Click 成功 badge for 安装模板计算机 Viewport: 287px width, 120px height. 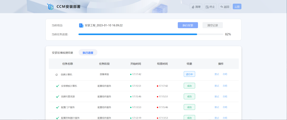189,86
